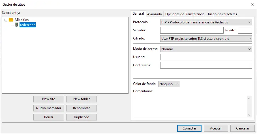Switch to the Avanzado tab

click(155, 14)
